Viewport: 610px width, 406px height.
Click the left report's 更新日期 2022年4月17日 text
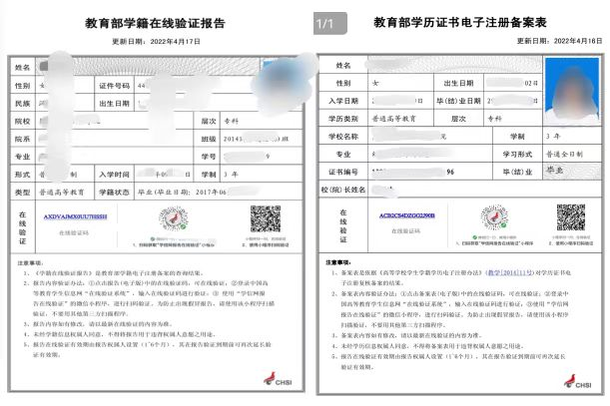156,41
